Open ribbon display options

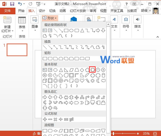[x=134, y=4]
